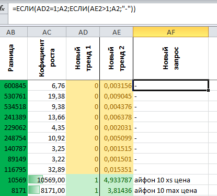Select cell 'айфон 10 max цена'

(x=170, y=190)
